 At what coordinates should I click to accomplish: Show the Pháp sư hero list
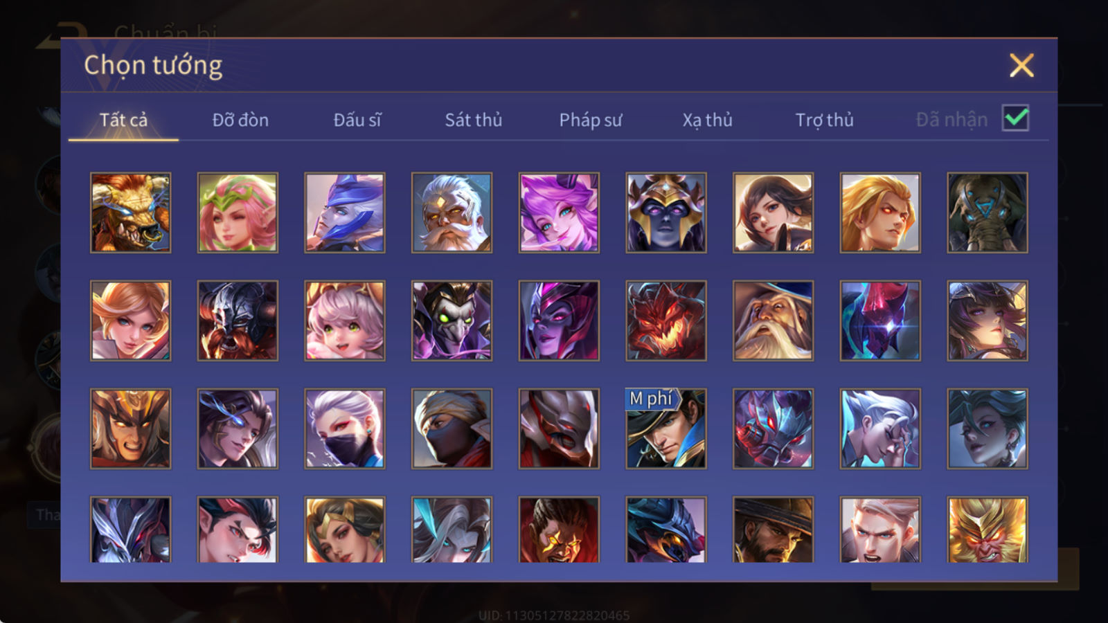(x=590, y=120)
